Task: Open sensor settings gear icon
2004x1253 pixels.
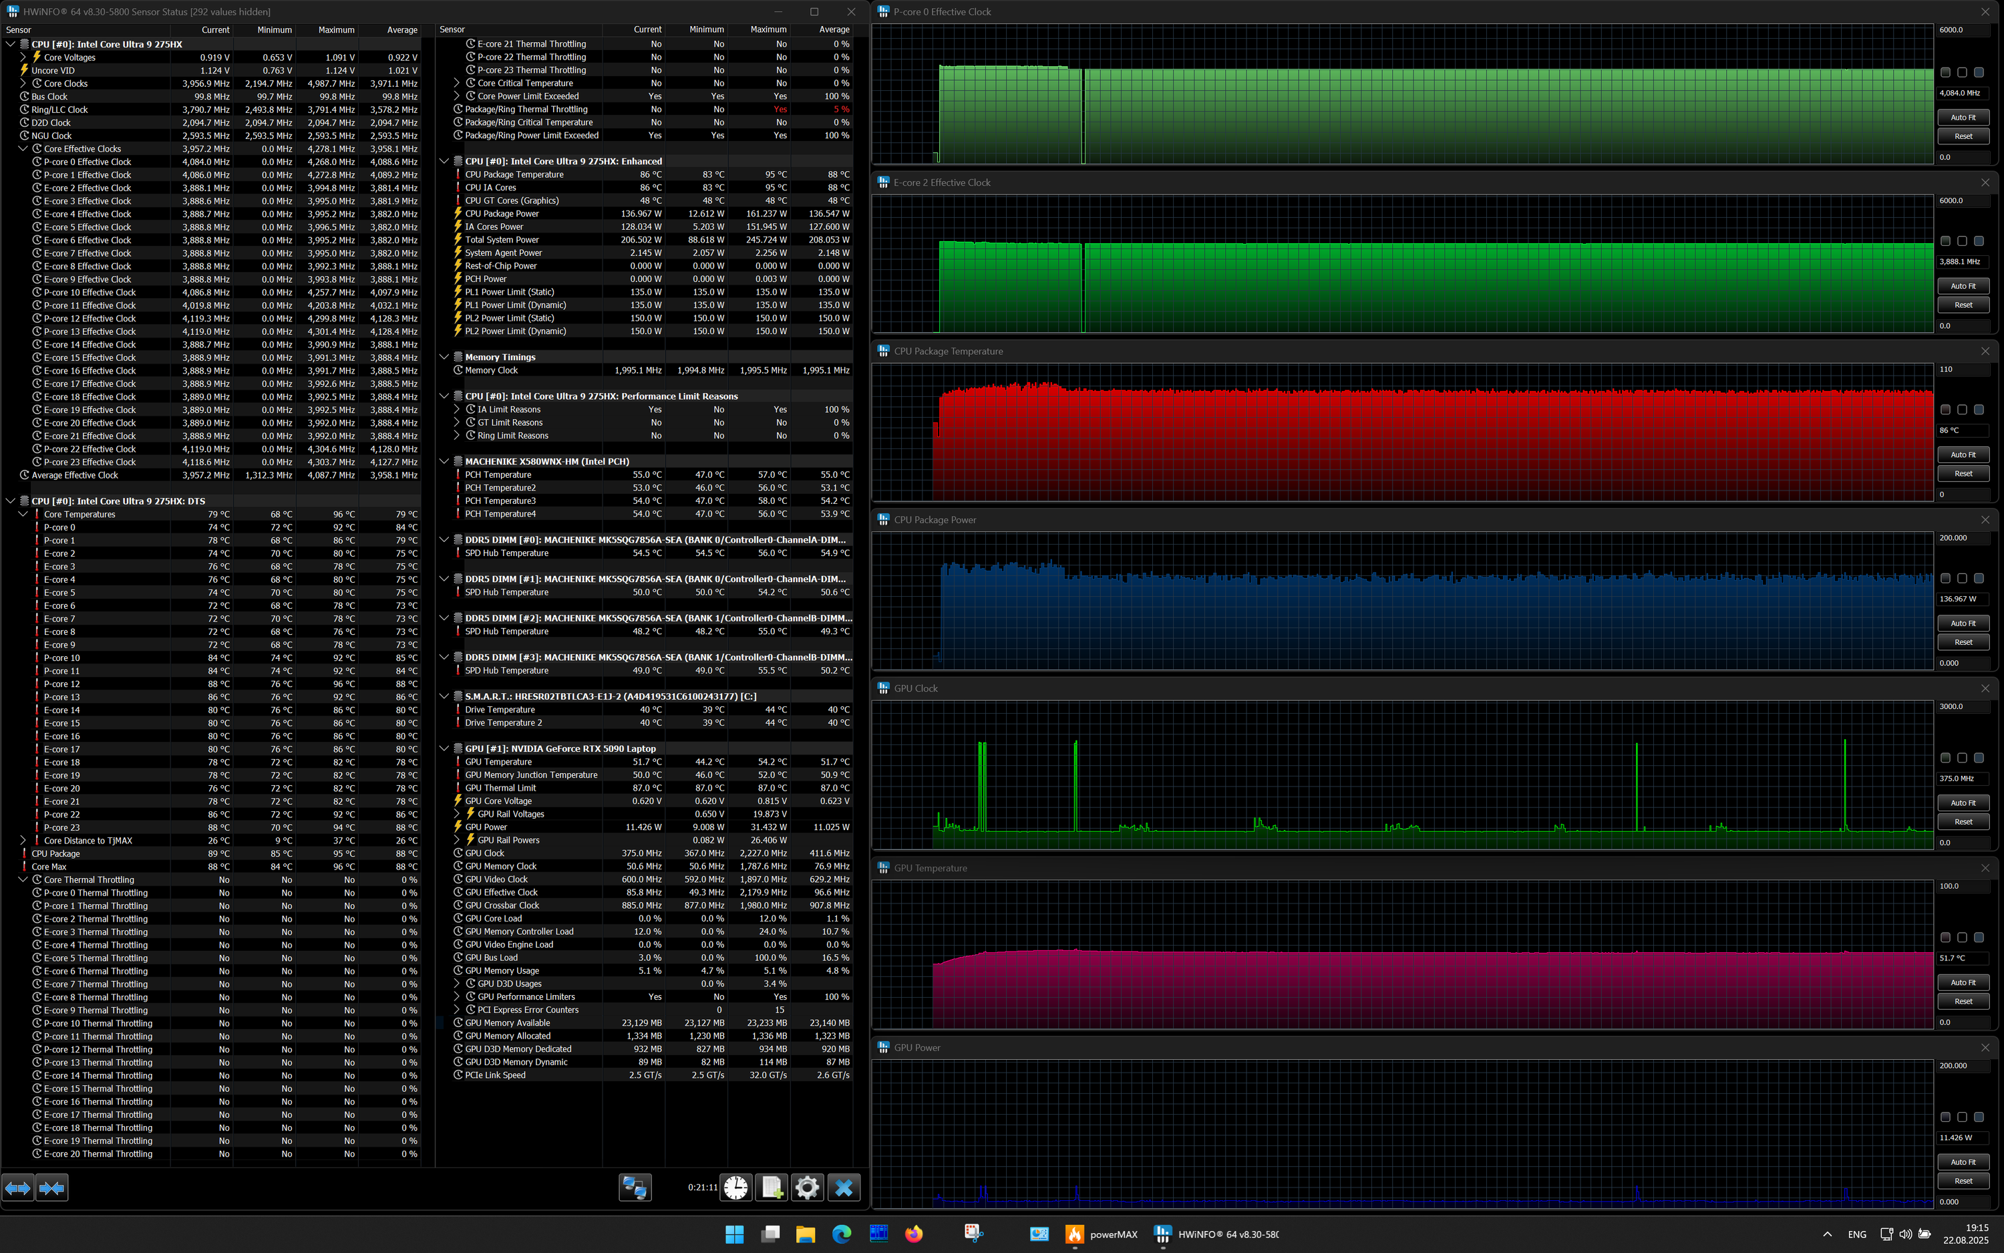Action: (x=808, y=1188)
